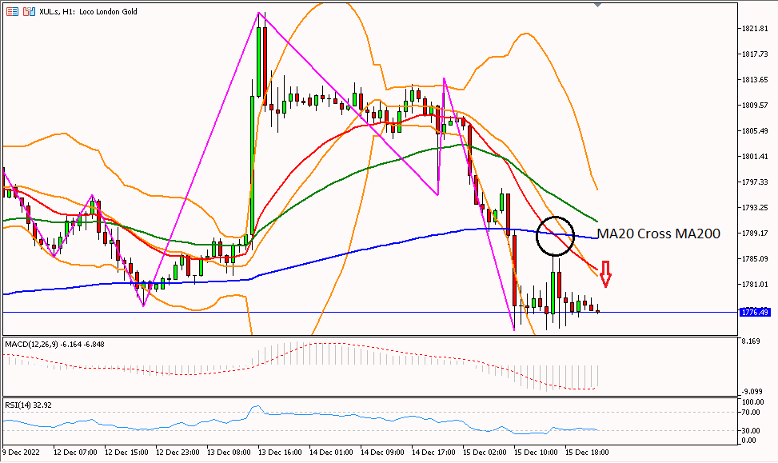This screenshot has height=463, width=778.
Task: Click the 1801.41 price scale value
Action: [755, 156]
